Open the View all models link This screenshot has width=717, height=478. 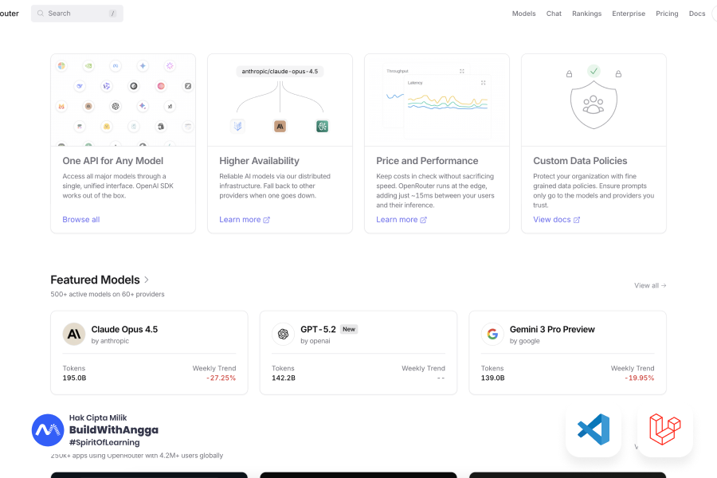pos(650,285)
